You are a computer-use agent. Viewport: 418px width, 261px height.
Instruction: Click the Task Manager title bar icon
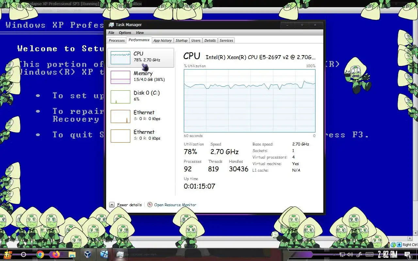point(111,25)
